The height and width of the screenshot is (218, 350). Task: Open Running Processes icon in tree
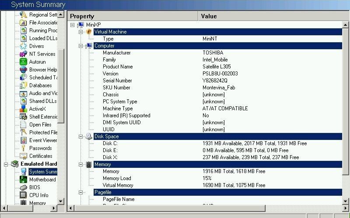pos(23,30)
